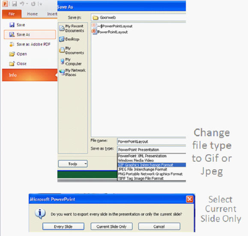Click the Current Slide Only button
Image resolution: width=248 pixels, height=236 pixels.
tap(111, 227)
